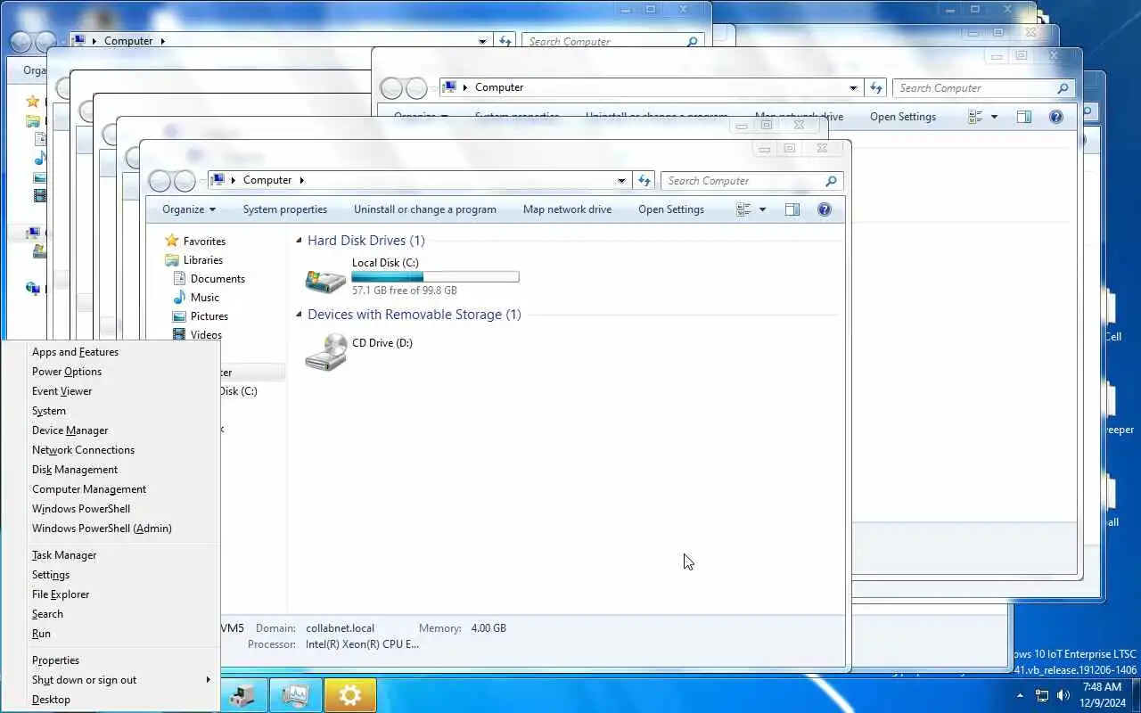
Task: Expand address dropdown in window behind front
Action: tap(853, 88)
